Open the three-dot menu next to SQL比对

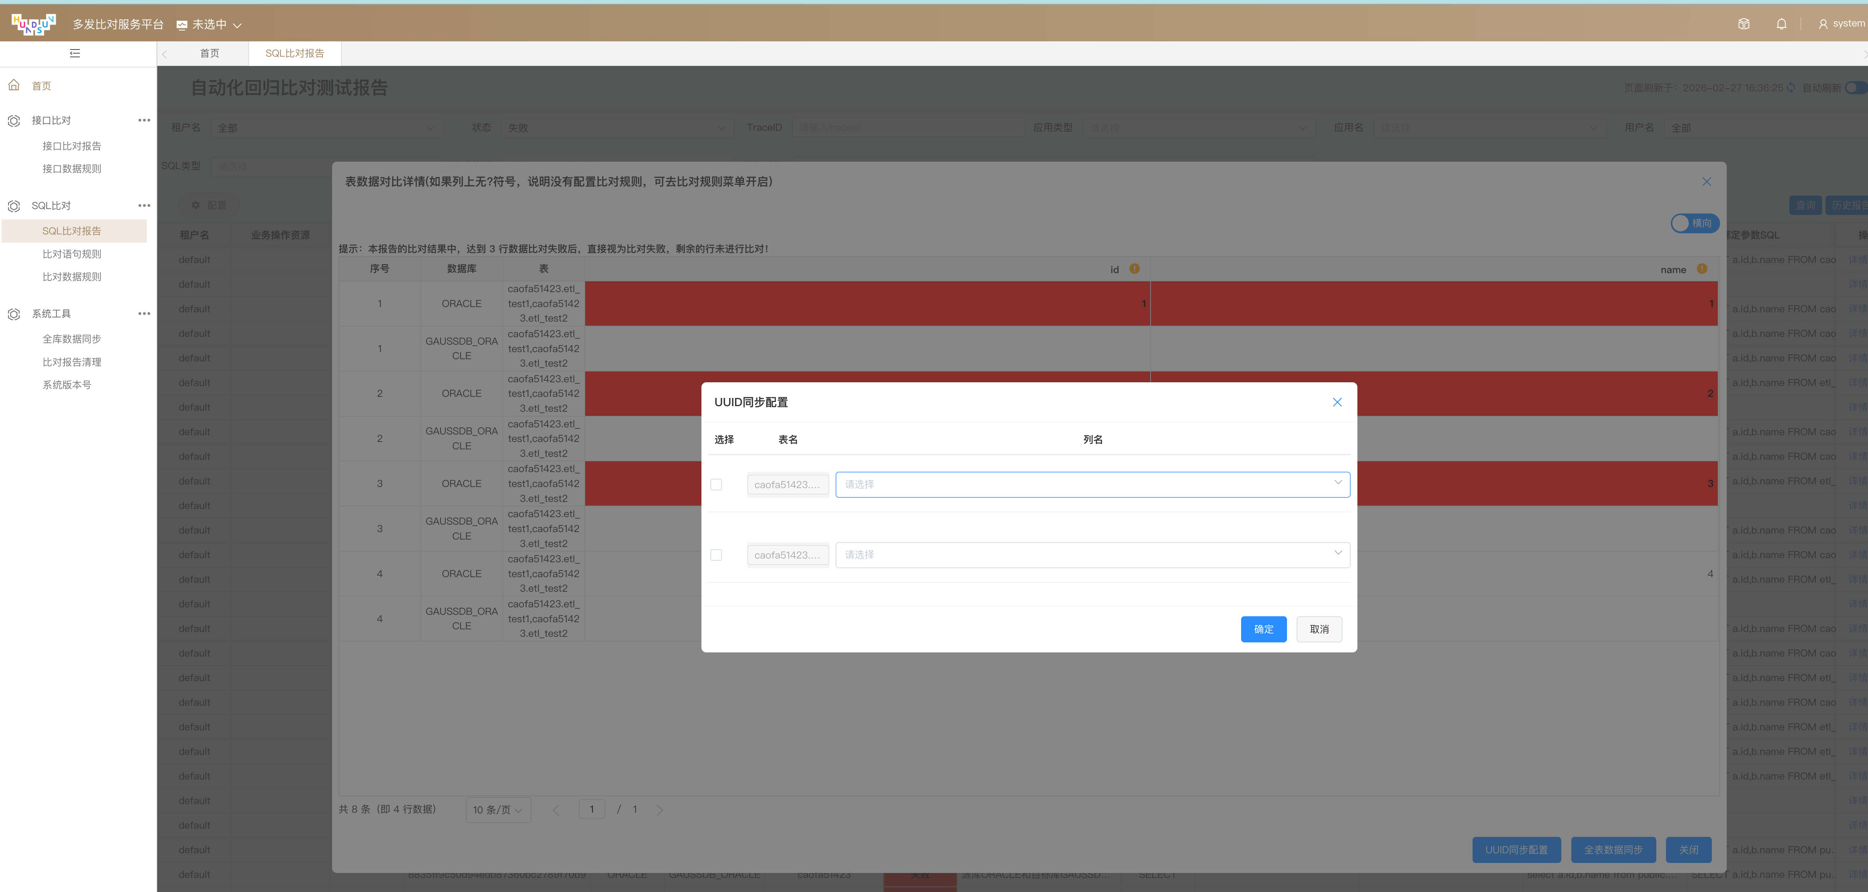click(x=144, y=205)
